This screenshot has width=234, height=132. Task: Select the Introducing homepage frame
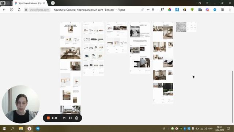pos(71,68)
